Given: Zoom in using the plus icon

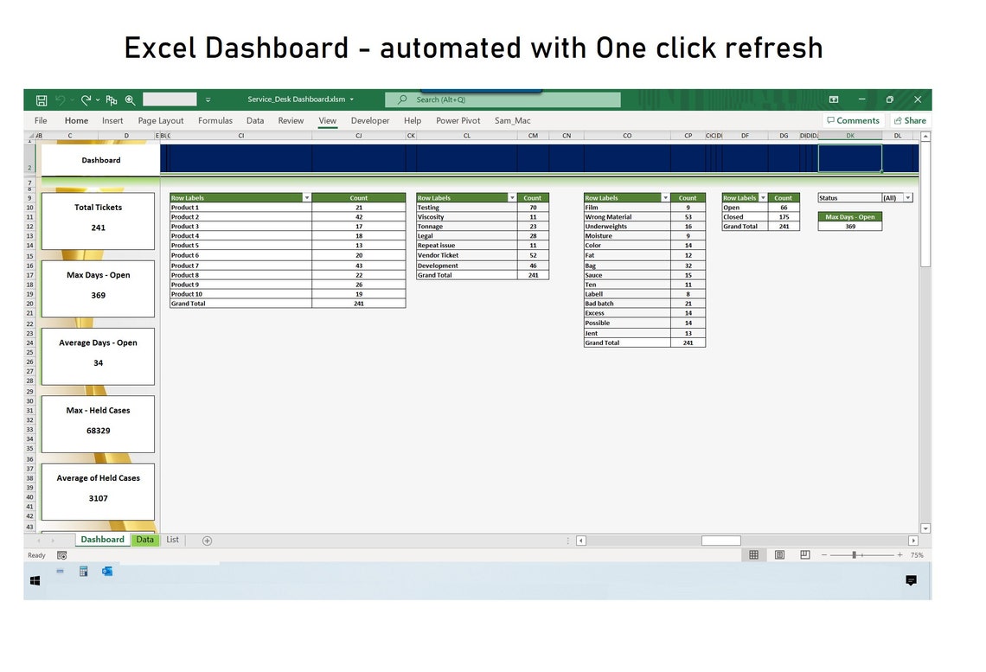Looking at the screenshot, I should 900,554.
